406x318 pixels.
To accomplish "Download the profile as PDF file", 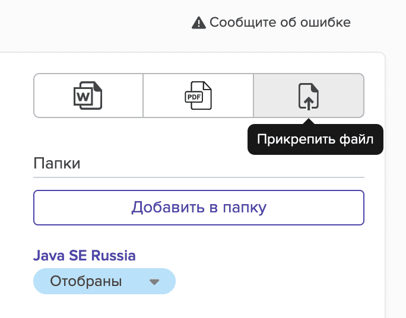I will click(198, 96).
